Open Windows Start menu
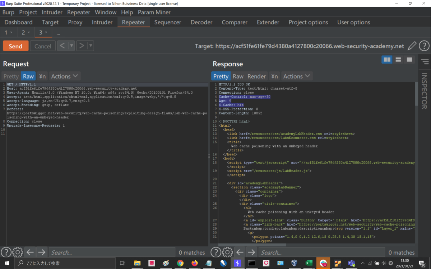The width and height of the screenshot is (431, 269). coord(7,263)
